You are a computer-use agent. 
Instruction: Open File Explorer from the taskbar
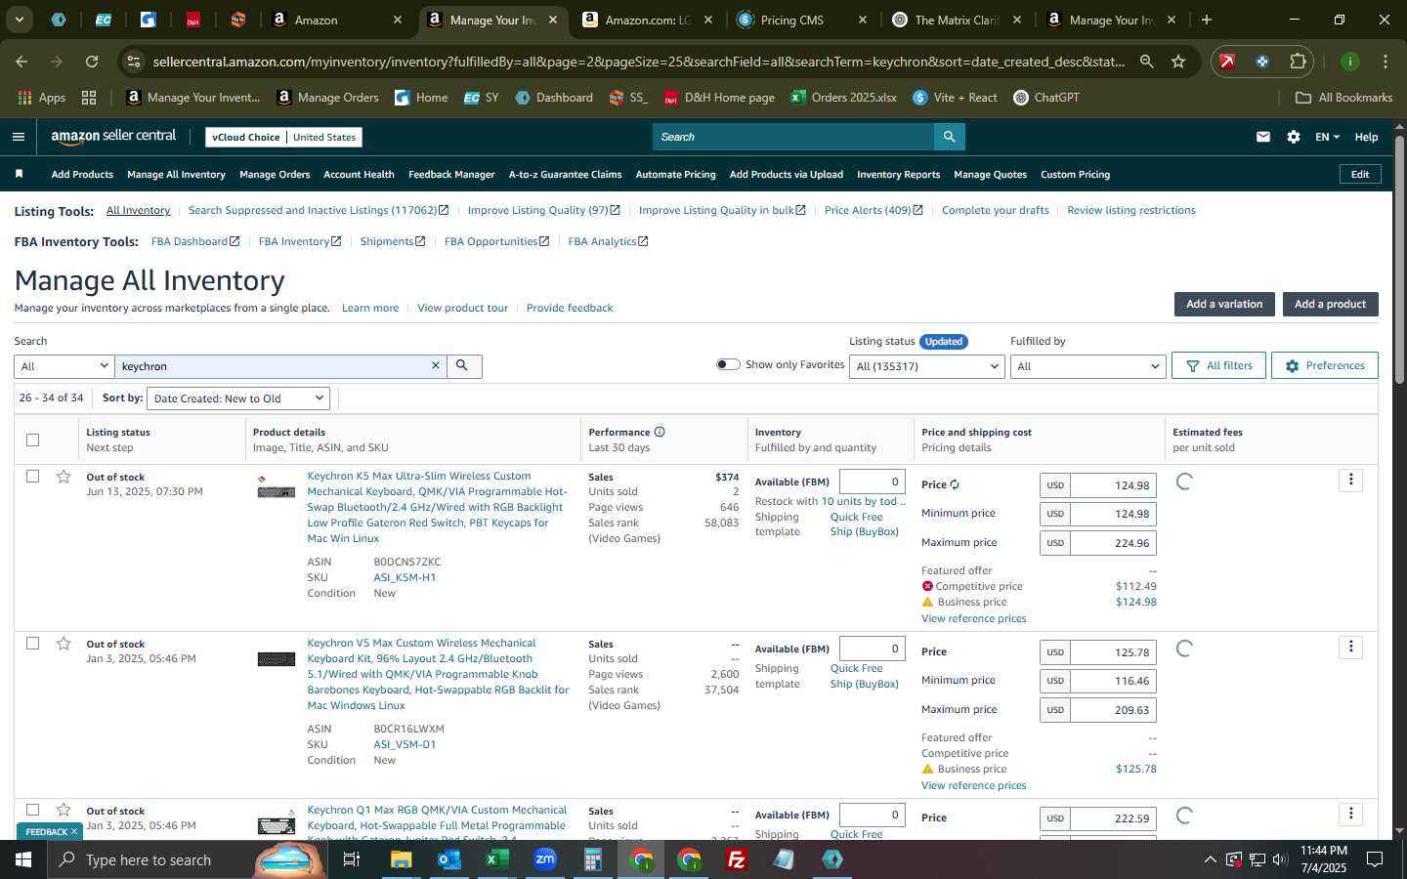click(x=402, y=859)
